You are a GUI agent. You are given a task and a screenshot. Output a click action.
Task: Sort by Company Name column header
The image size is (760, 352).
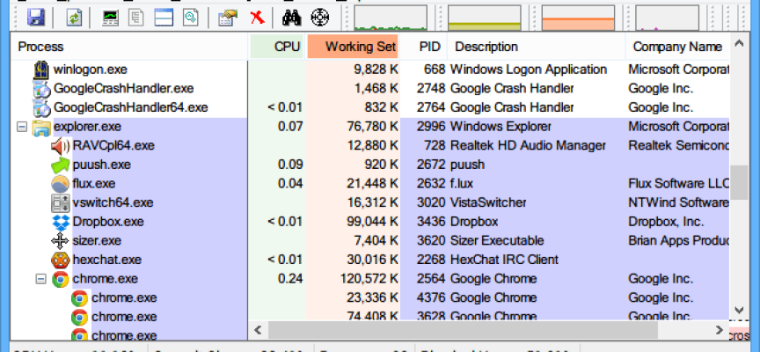coord(677,47)
